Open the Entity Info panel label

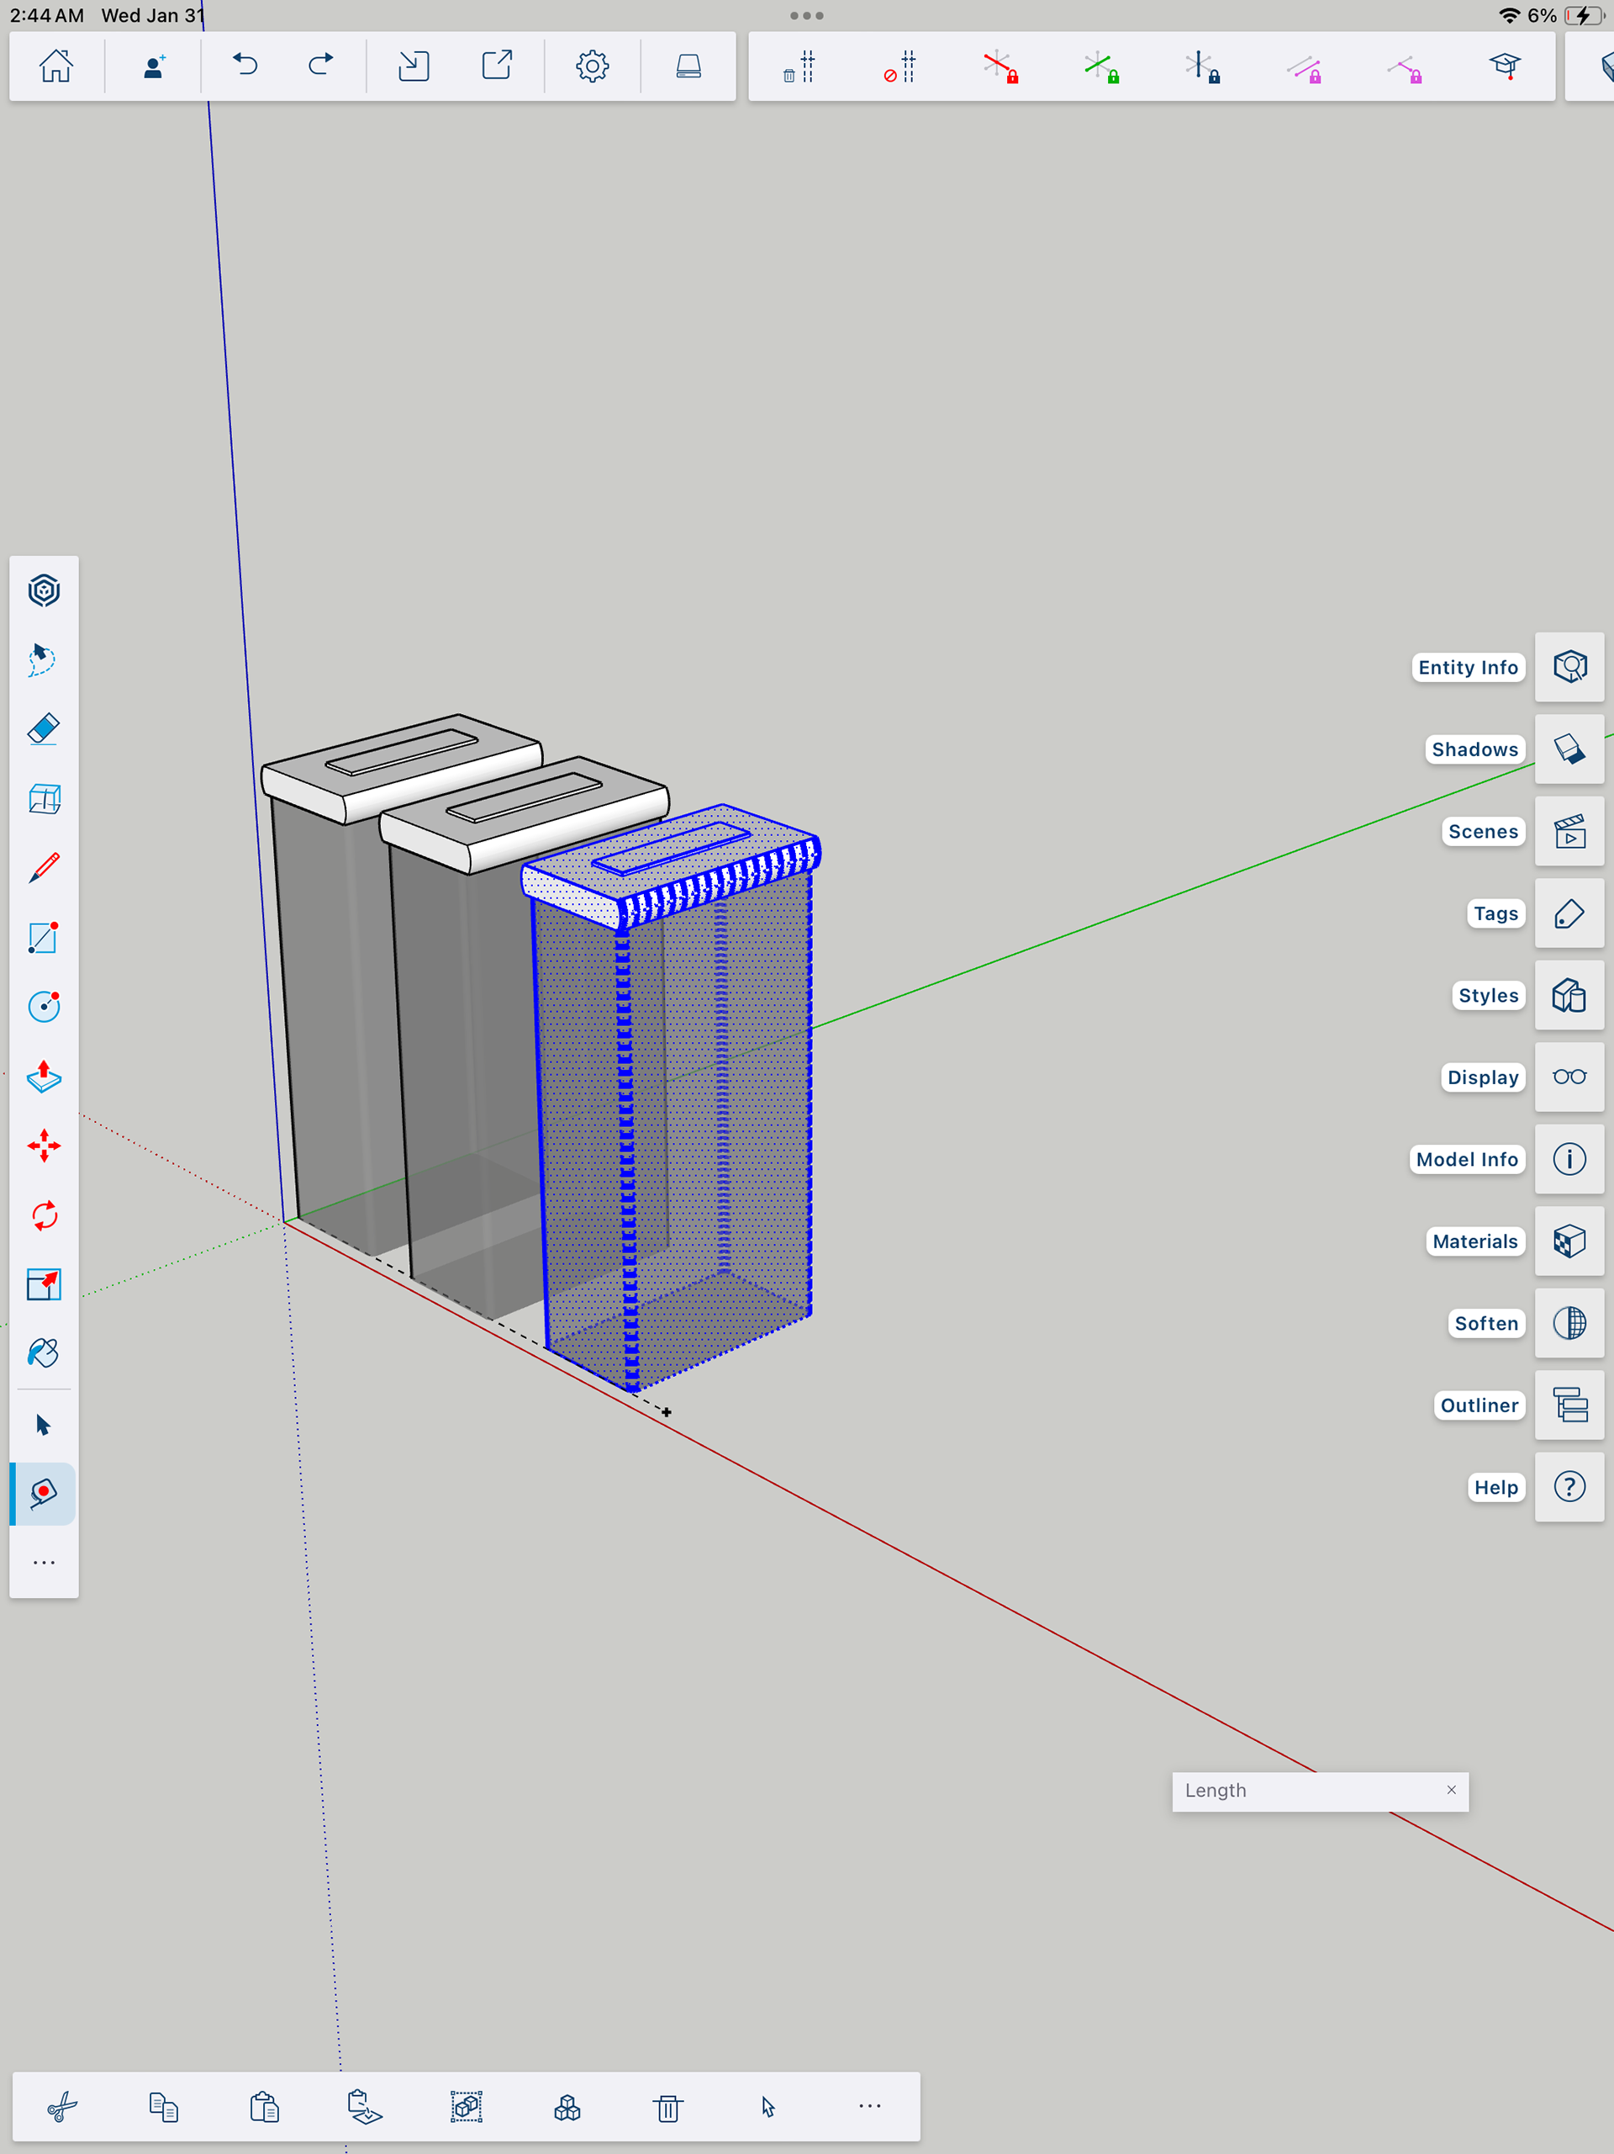[1467, 668]
